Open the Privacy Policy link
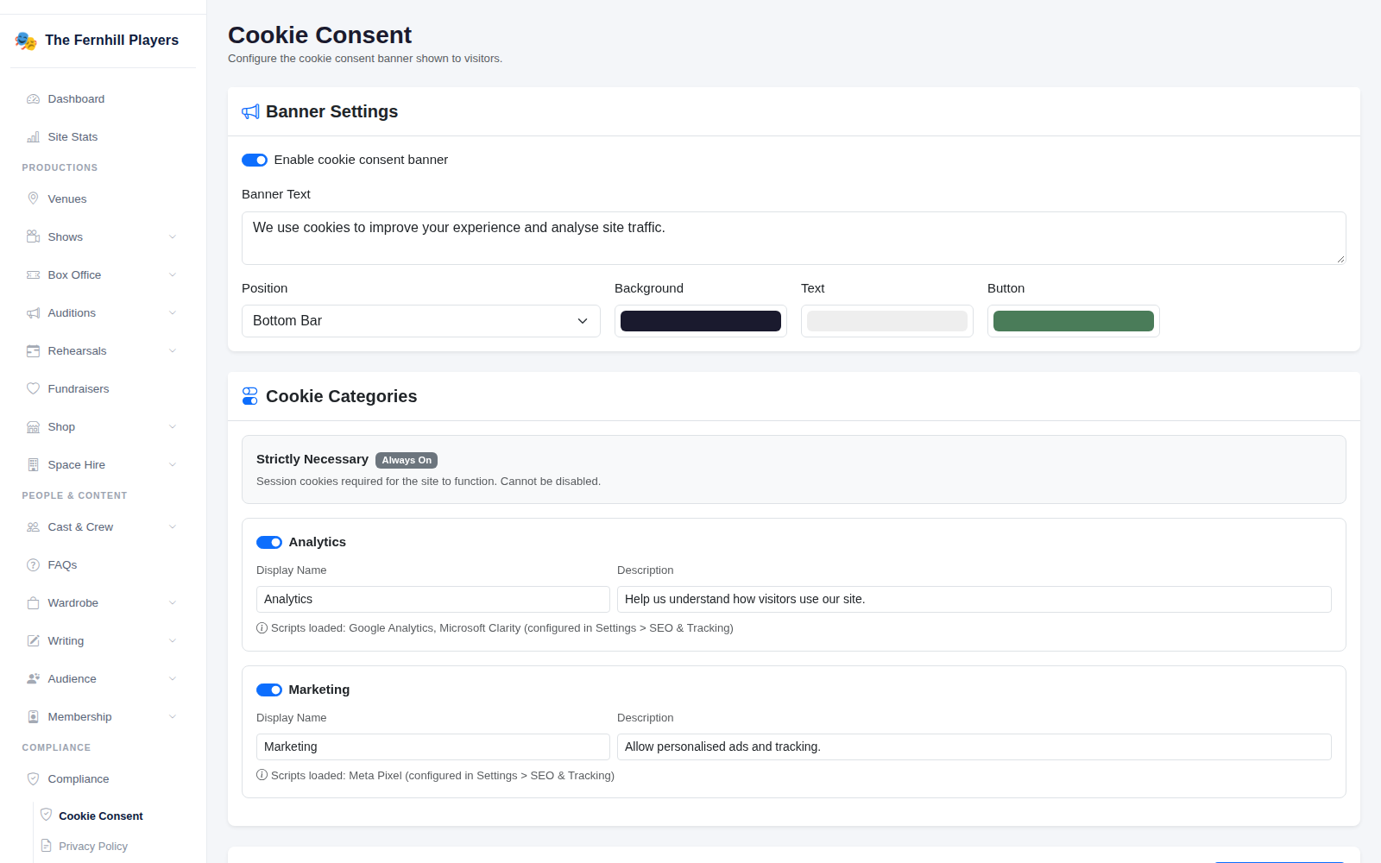The height and width of the screenshot is (863, 1381). point(93,847)
